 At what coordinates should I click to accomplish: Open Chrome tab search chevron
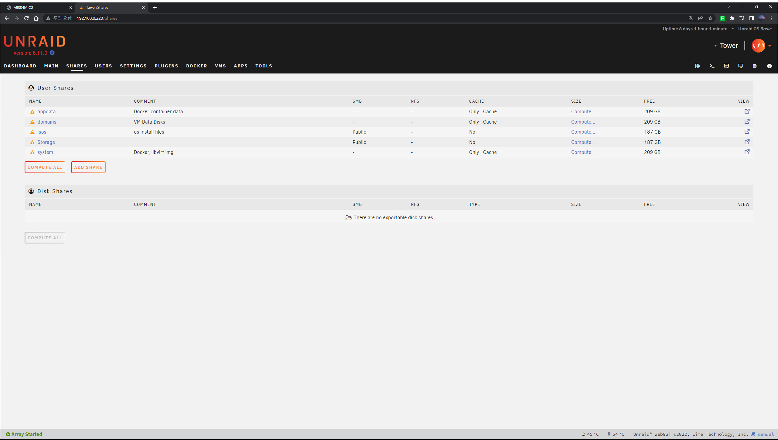(729, 7)
